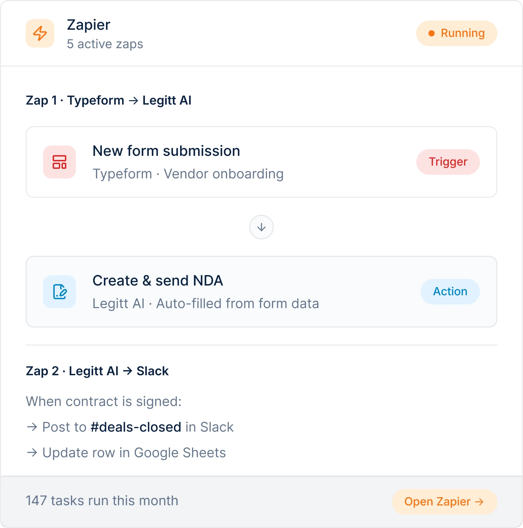Click the #deals-closed Slack channel text

(136, 427)
